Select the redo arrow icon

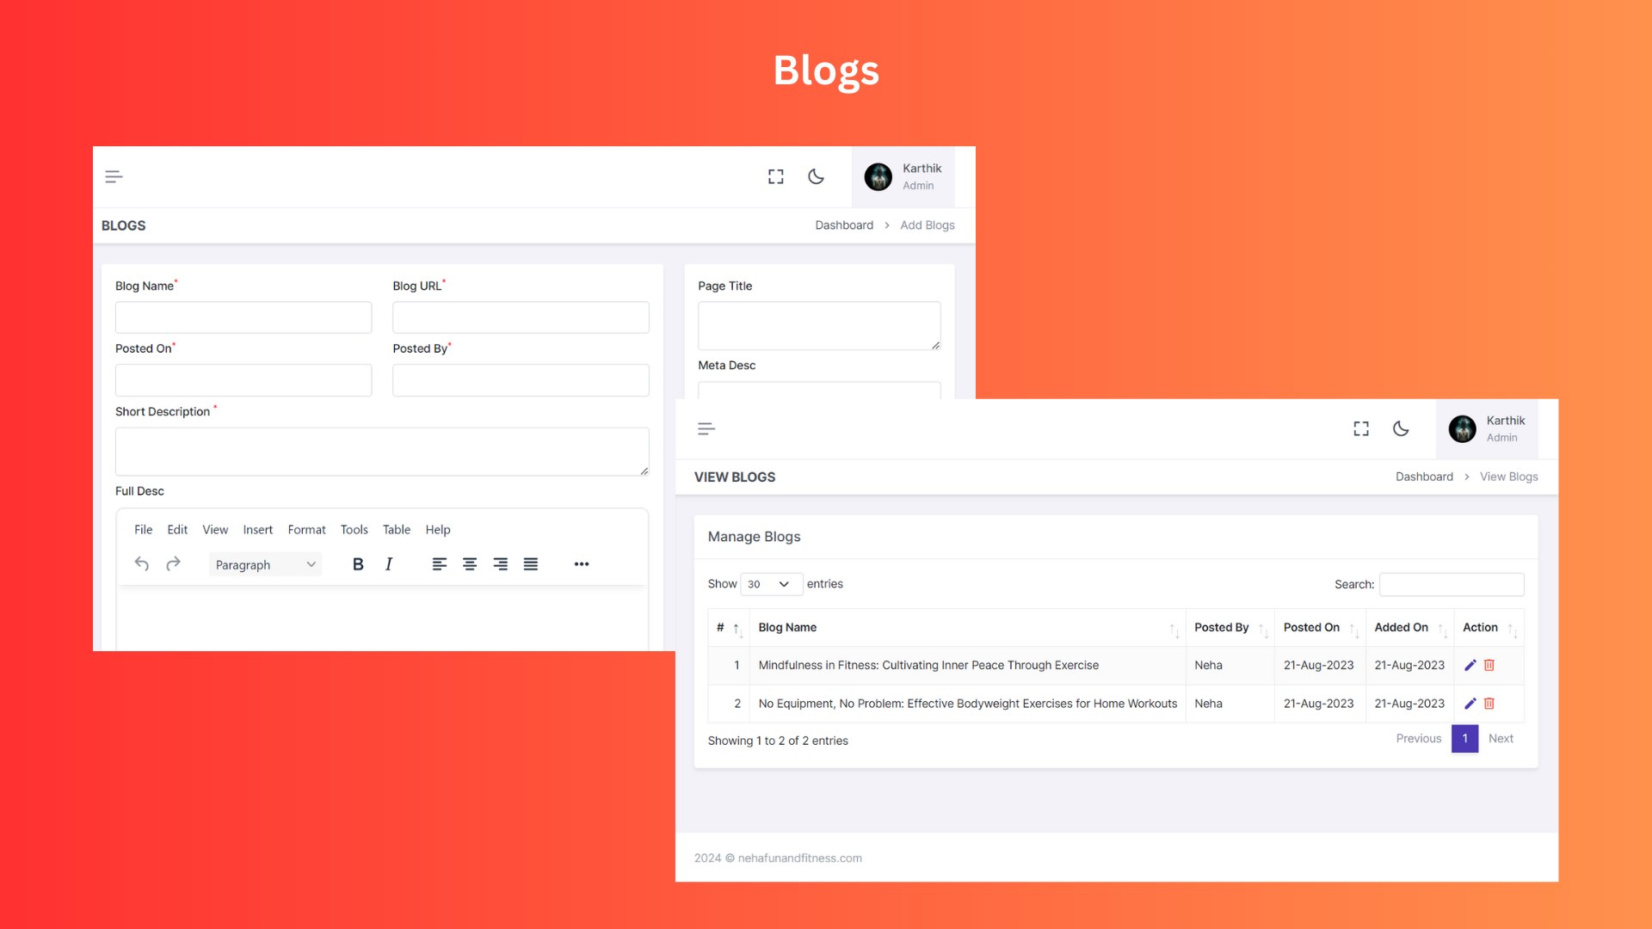[x=174, y=563]
